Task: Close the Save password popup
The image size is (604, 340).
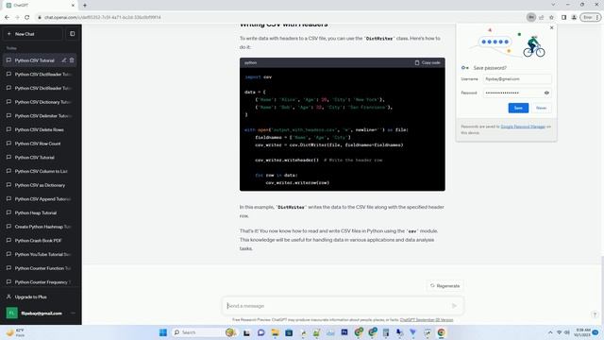Action: (551, 27)
